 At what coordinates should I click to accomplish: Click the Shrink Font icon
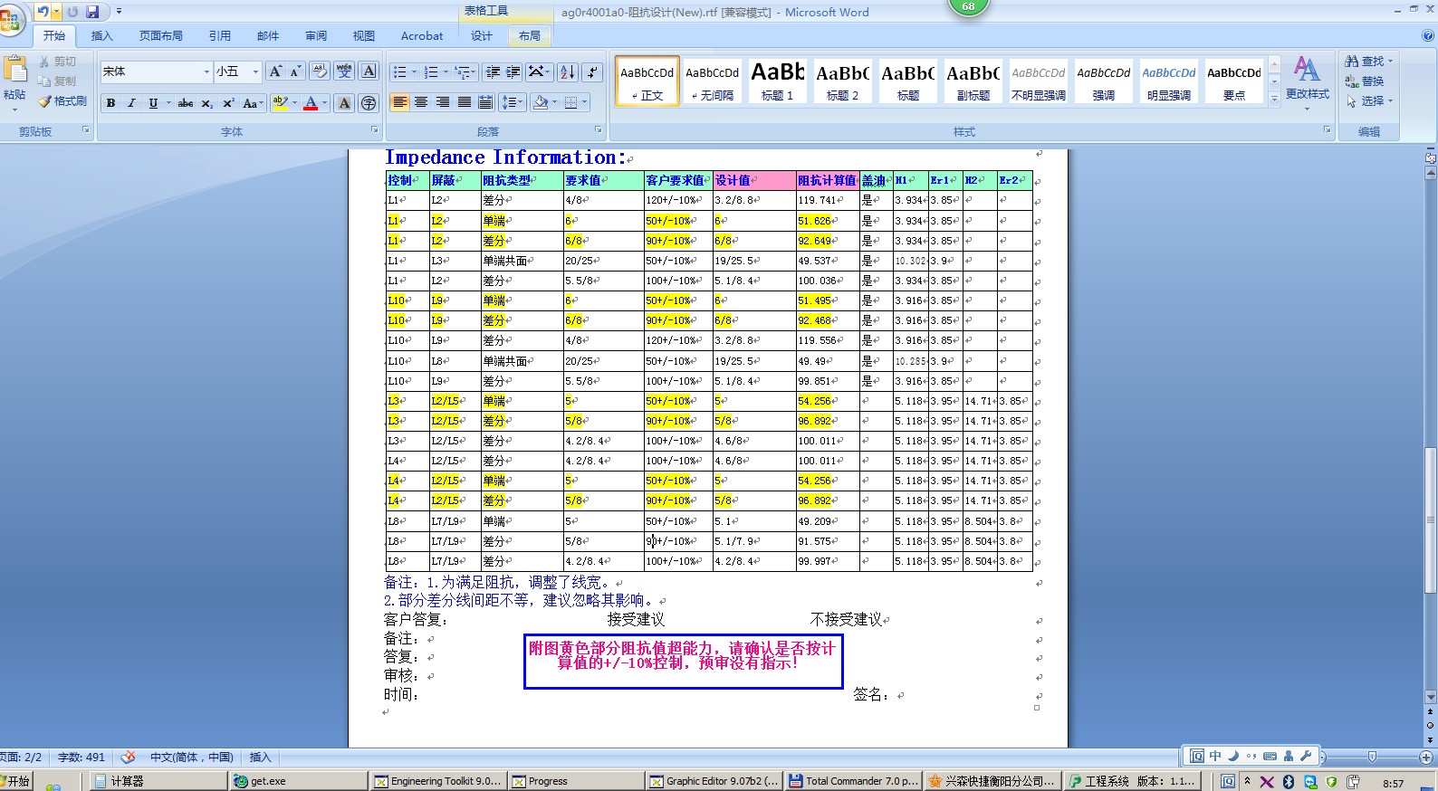(296, 71)
